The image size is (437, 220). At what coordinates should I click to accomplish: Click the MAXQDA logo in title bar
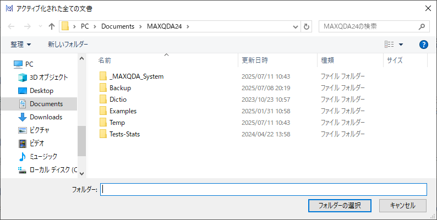(x=9, y=9)
